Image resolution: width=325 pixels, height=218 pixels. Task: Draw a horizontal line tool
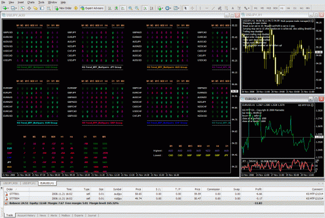[206, 8]
